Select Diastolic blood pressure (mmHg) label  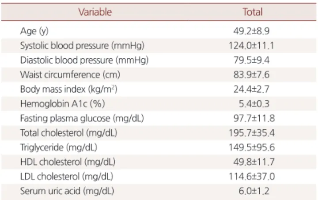[84, 60]
